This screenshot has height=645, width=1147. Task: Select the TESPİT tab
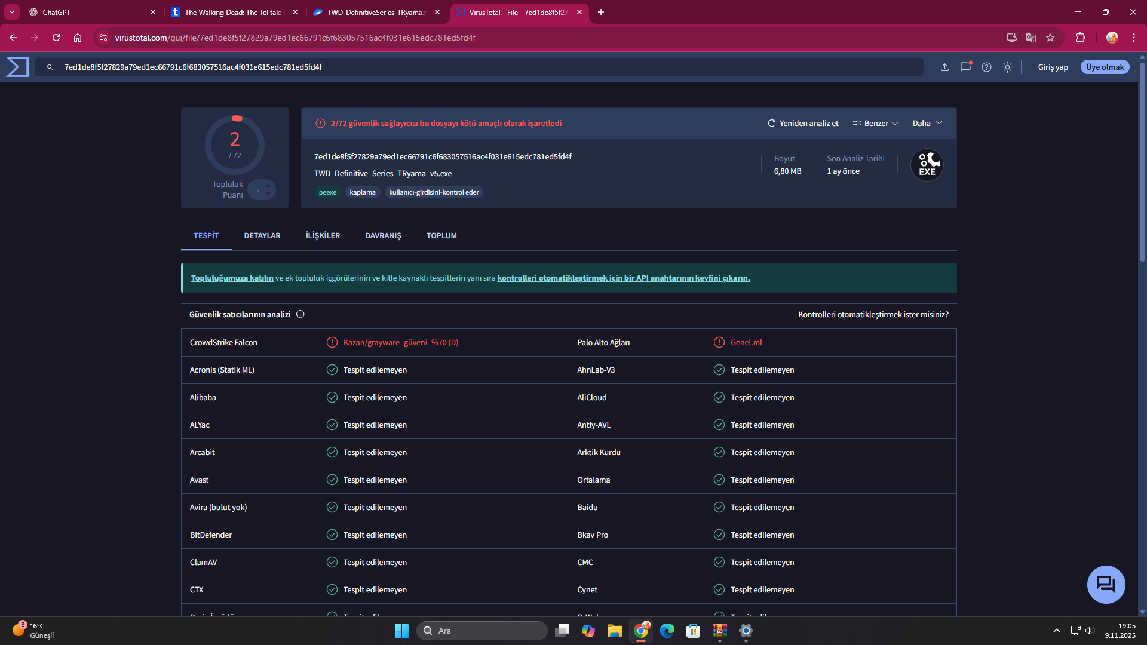[x=206, y=236]
